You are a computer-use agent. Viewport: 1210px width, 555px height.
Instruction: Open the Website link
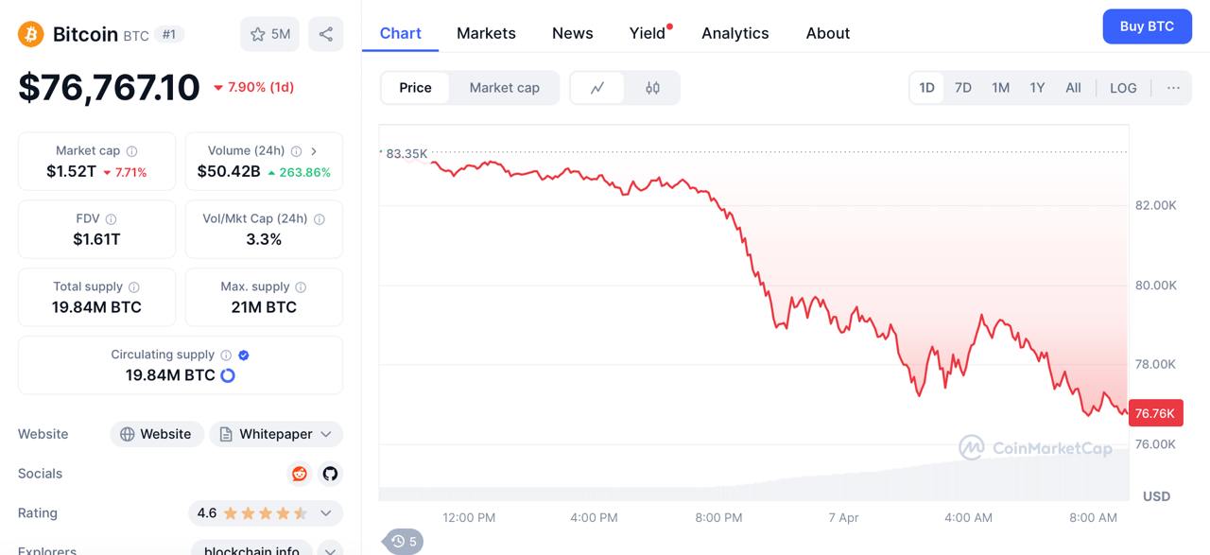[x=156, y=434]
